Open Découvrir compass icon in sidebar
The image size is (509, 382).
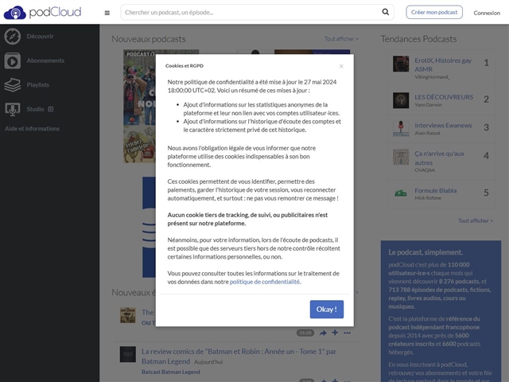[13, 37]
